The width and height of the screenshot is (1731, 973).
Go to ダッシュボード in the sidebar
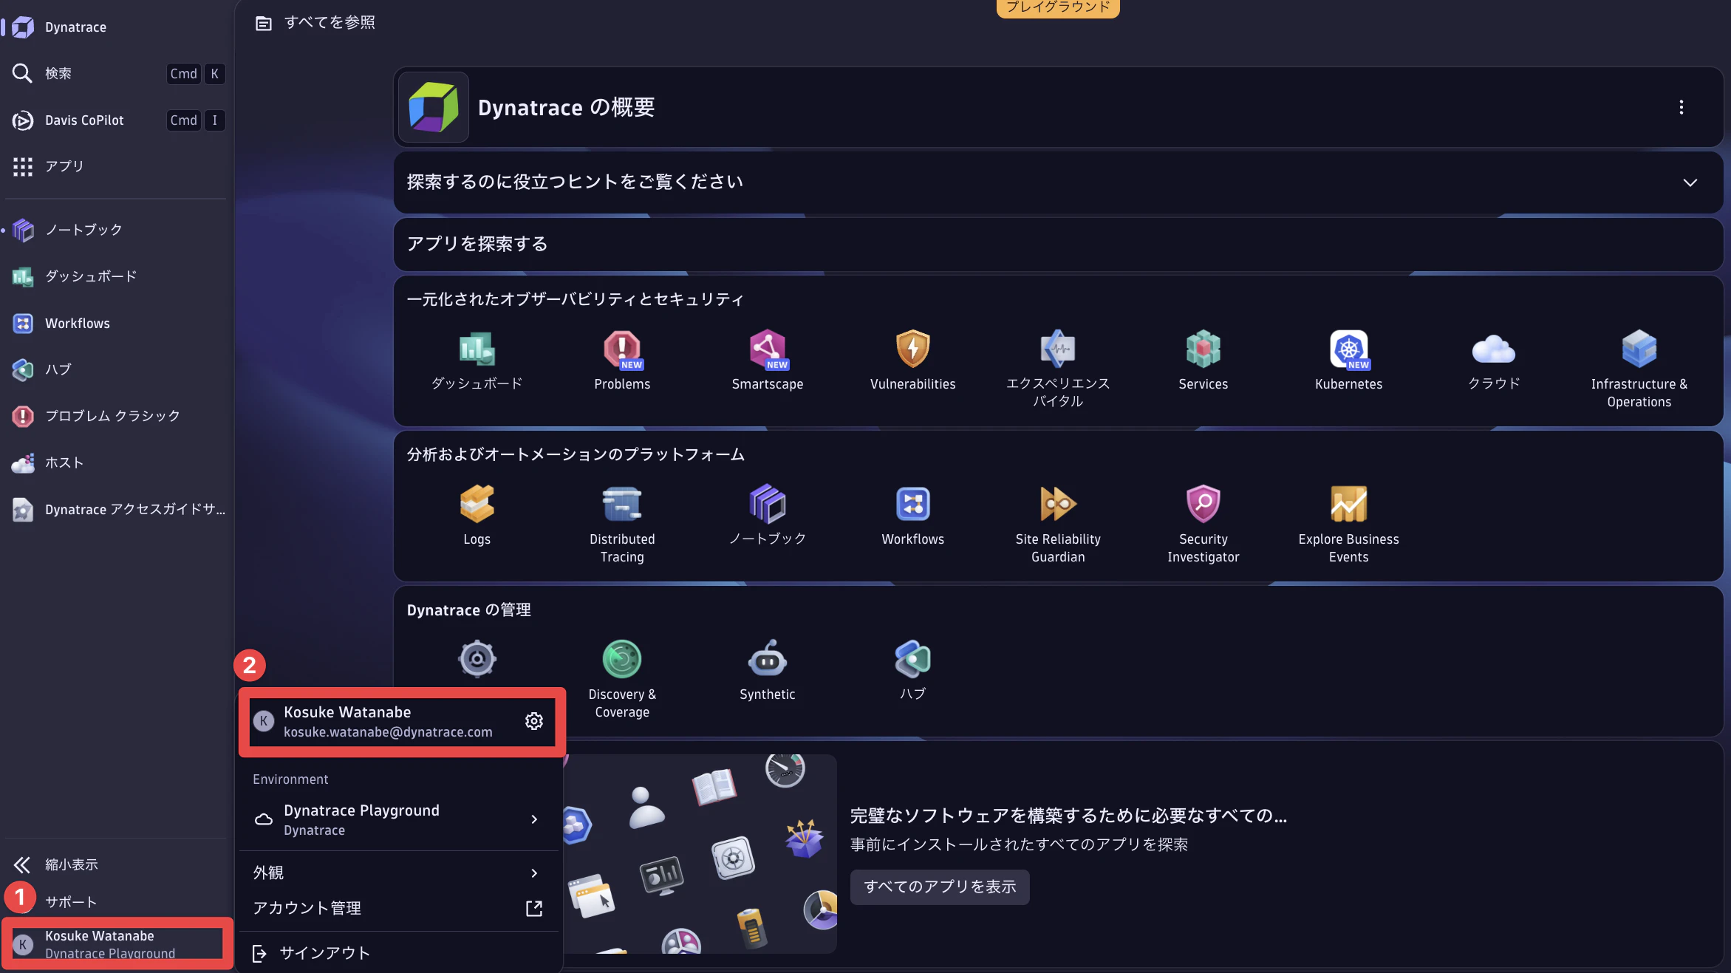tap(115, 276)
